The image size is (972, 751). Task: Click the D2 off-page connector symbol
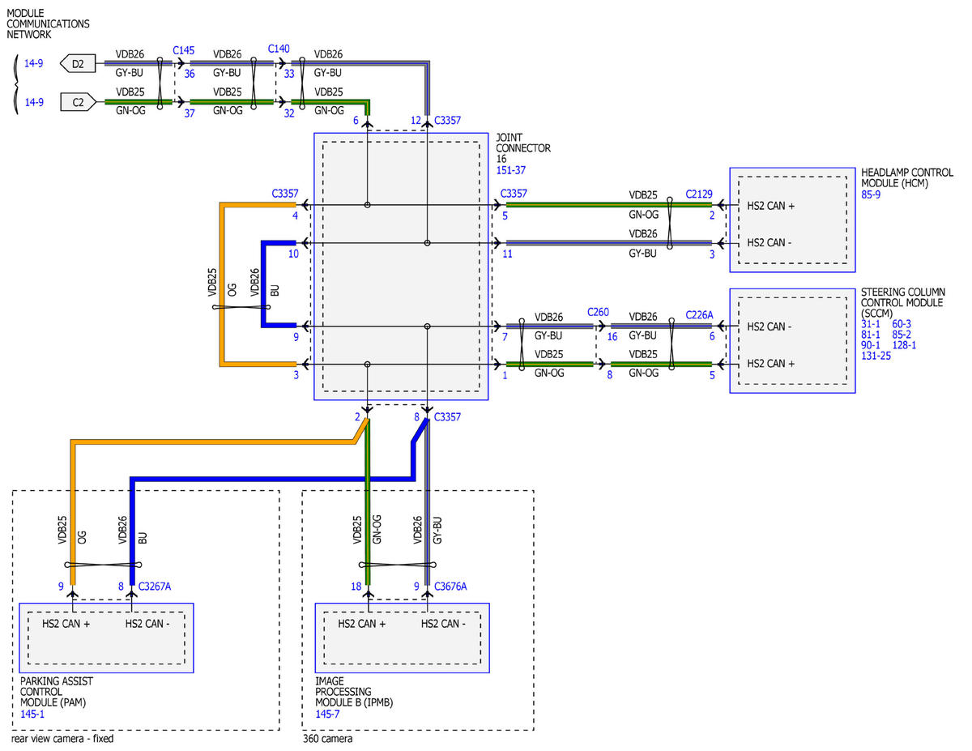78,63
